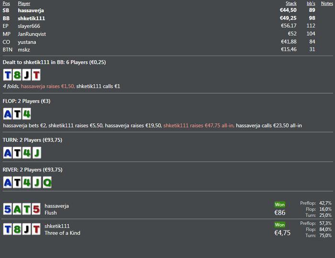The height and width of the screenshot is (258, 335).
Task: Click the Player column header
Action: [x=24, y=3]
